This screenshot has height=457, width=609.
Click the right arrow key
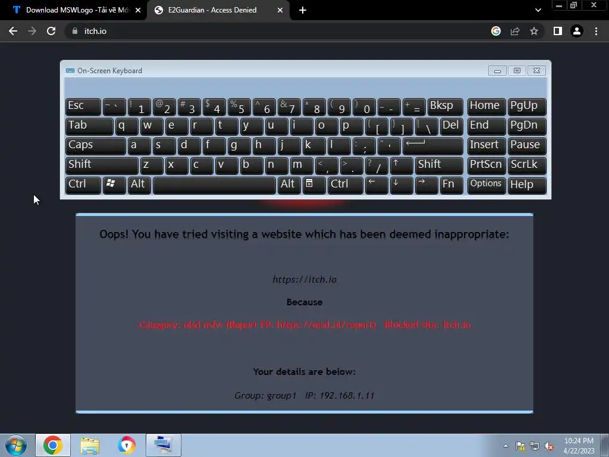click(x=426, y=186)
